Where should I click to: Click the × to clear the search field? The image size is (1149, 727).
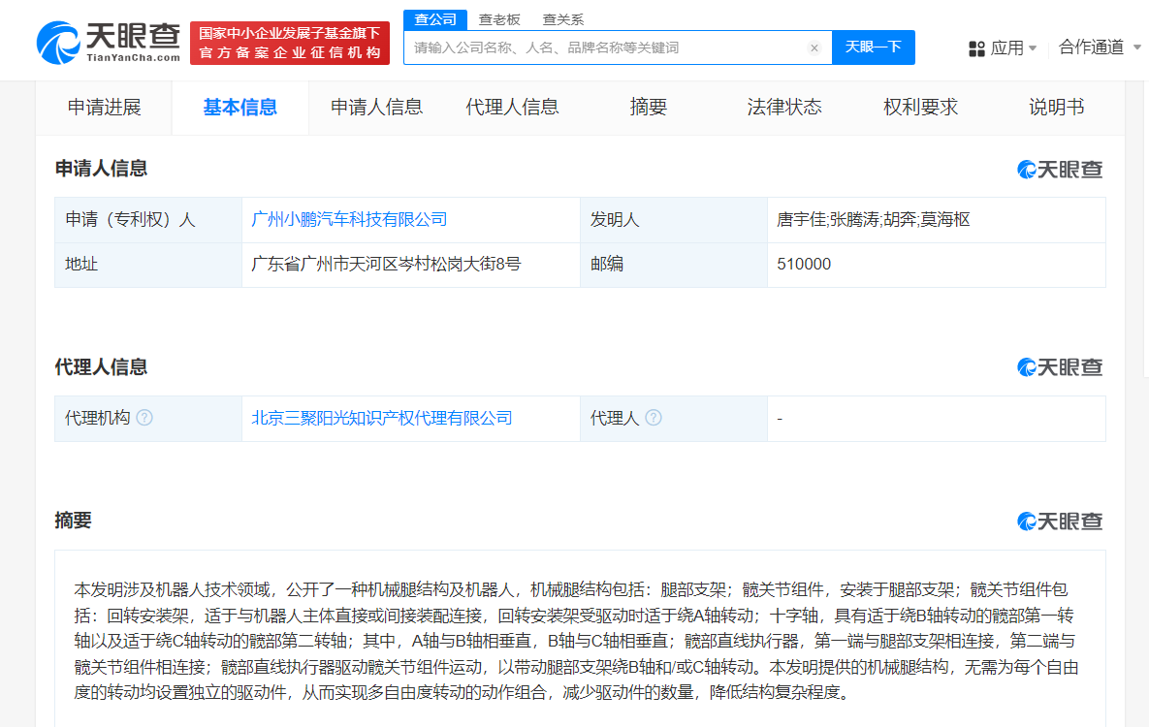tap(814, 47)
